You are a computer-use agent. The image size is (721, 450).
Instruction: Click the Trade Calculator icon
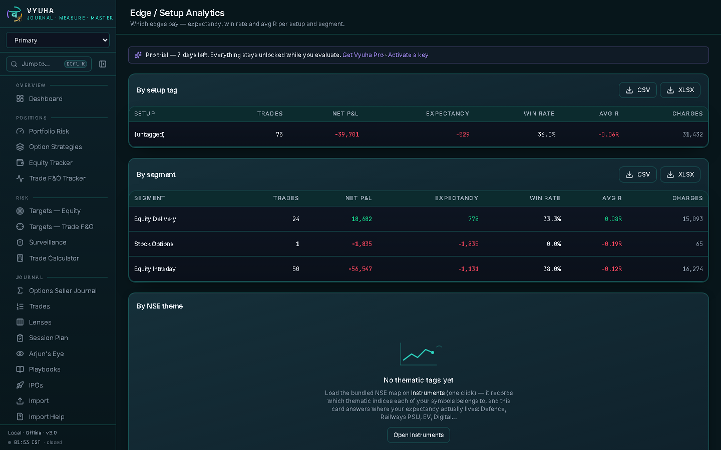pyautogui.click(x=20, y=258)
